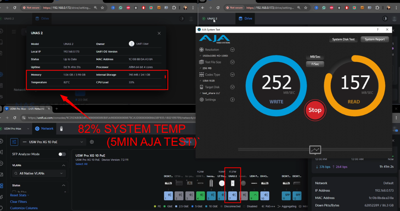
Task: Click the Resolution chip icon in AJA
Action: click(x=201, y=50)
